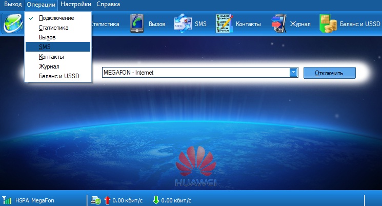Choose Статистика from Операции menu

(x=58, y=28)
